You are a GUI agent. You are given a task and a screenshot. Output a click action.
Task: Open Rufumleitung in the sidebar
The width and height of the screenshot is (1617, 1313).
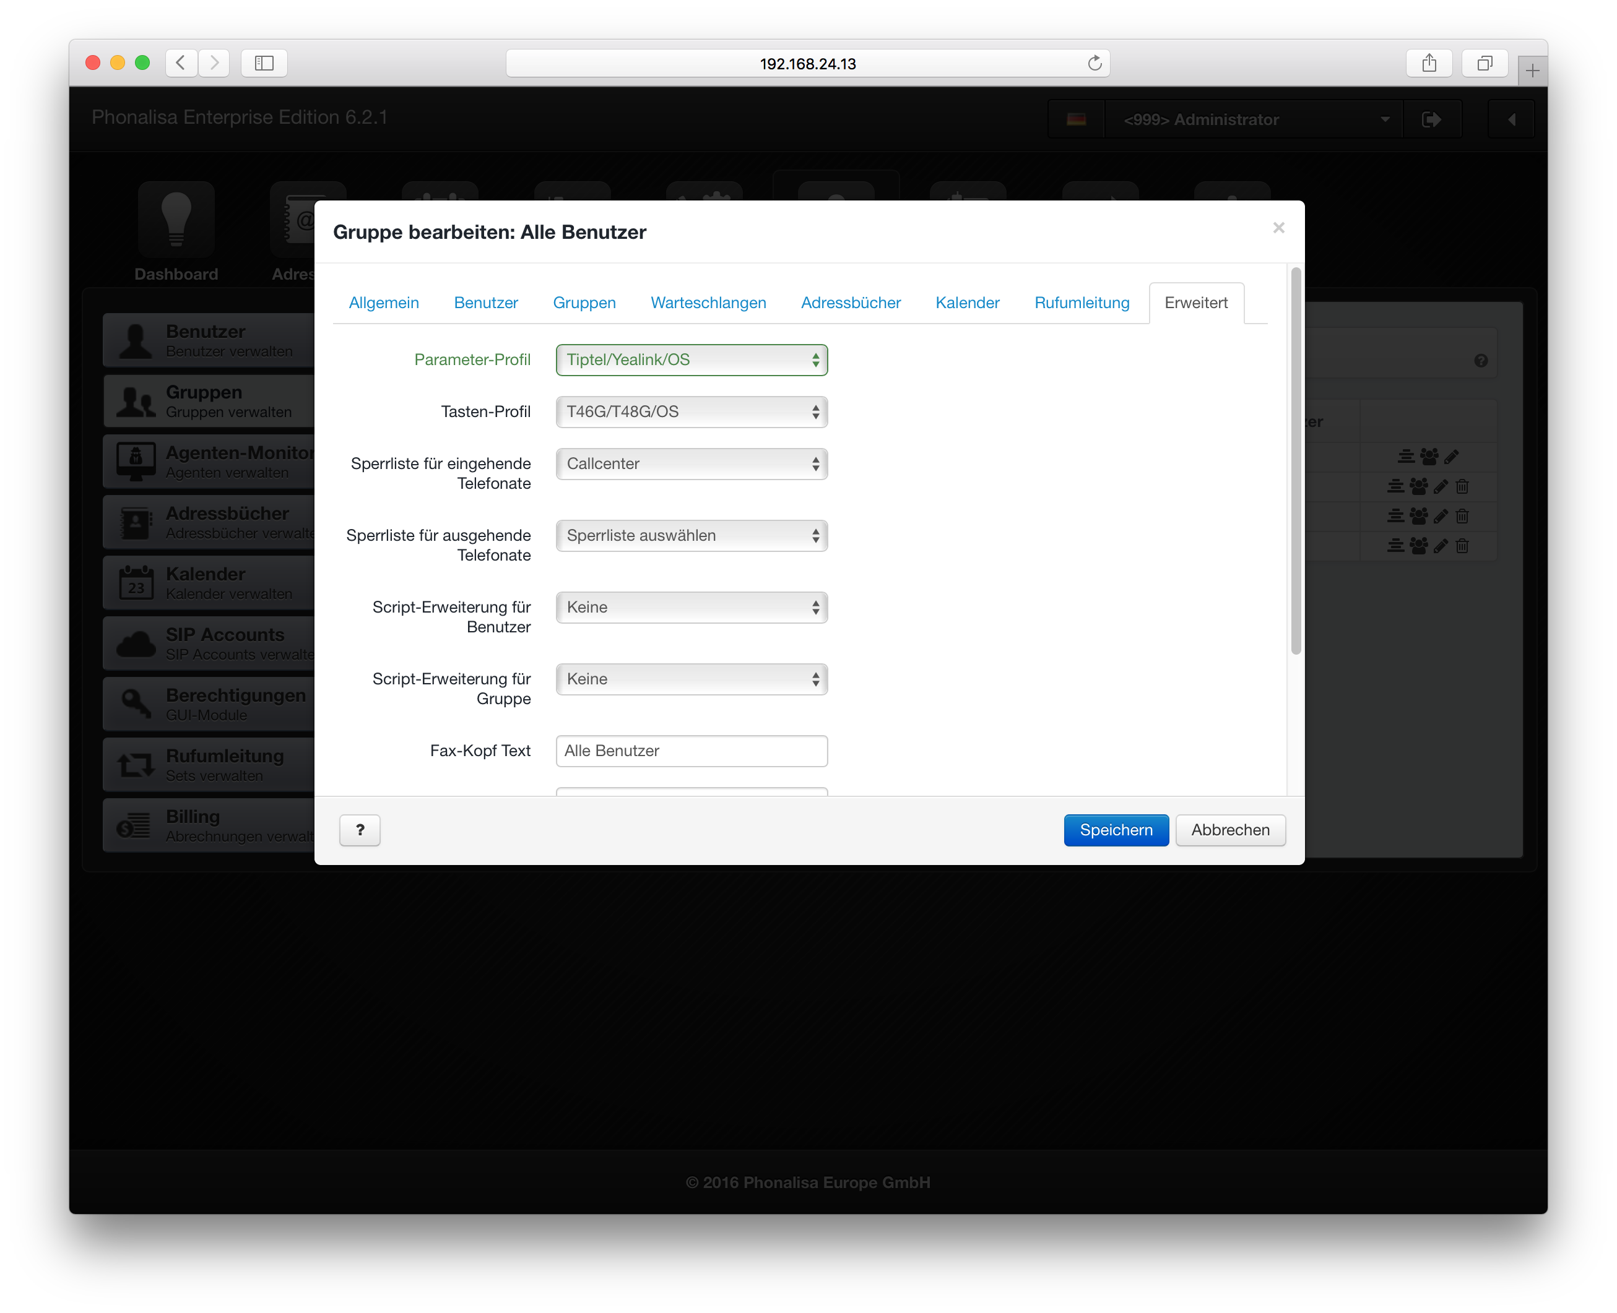(x=209, y=764)
